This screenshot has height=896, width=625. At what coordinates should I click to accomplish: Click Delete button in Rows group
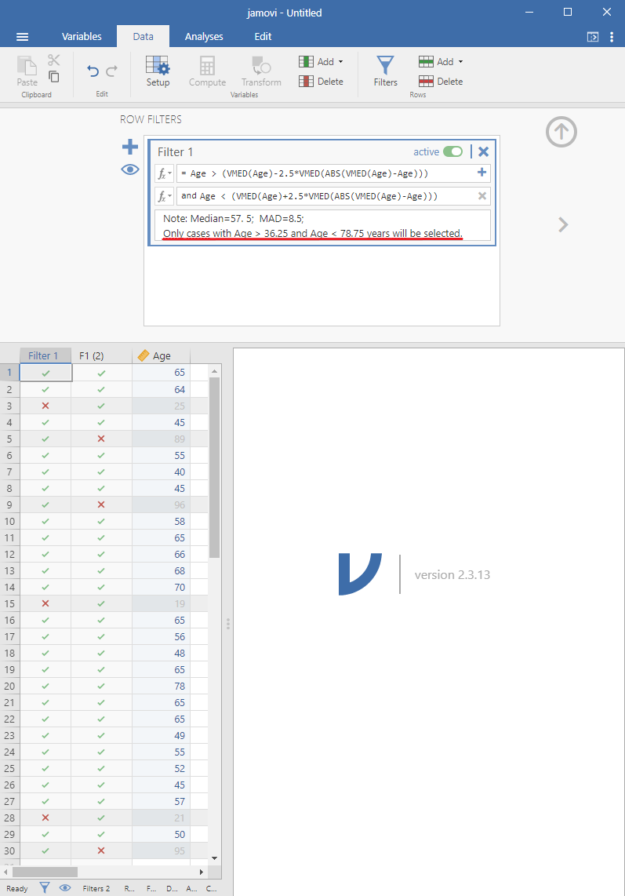click(x=441, y=82)
